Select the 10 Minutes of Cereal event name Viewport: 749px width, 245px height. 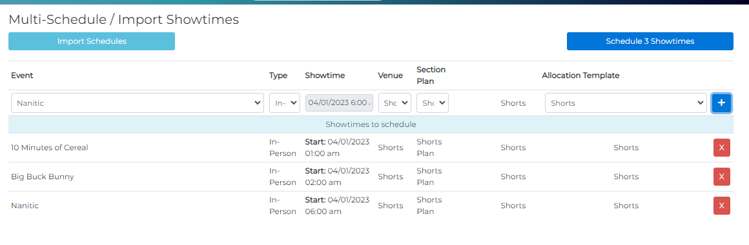click(50, 148)
